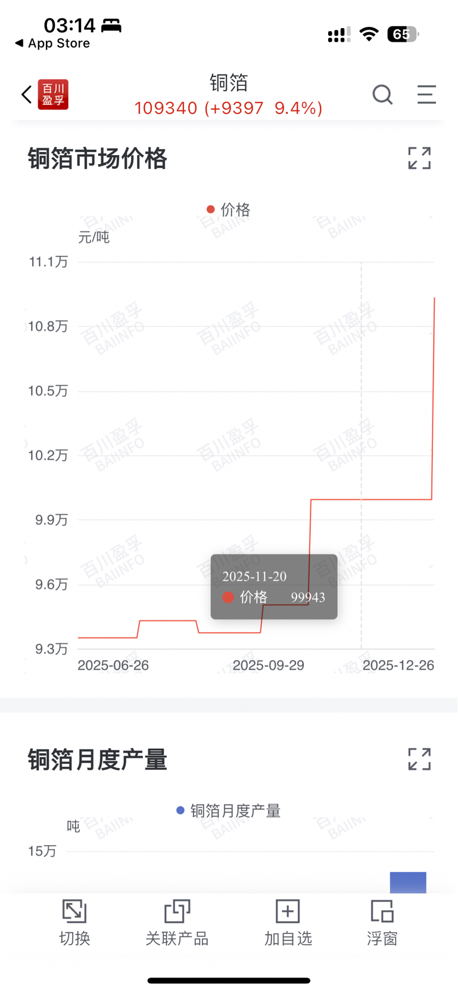
Task: Open the hamburger menu icon
Action: (x=426, y=94)
